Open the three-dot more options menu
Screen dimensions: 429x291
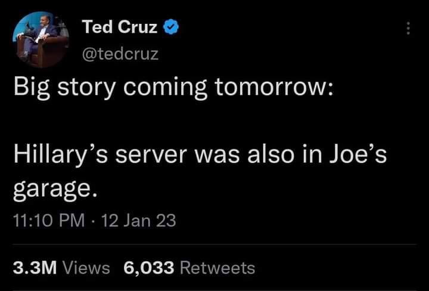(x=408, y=29)
